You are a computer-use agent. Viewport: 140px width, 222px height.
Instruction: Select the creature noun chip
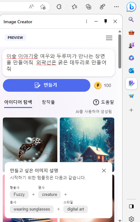[x=50, y=195]
